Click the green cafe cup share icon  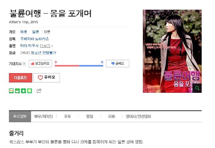[17, 91]
